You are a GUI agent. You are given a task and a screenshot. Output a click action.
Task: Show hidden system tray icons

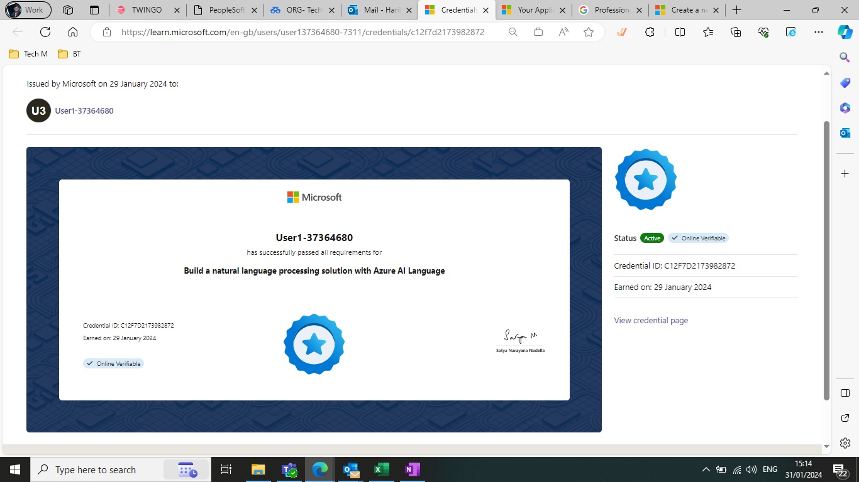coord(706,469)
